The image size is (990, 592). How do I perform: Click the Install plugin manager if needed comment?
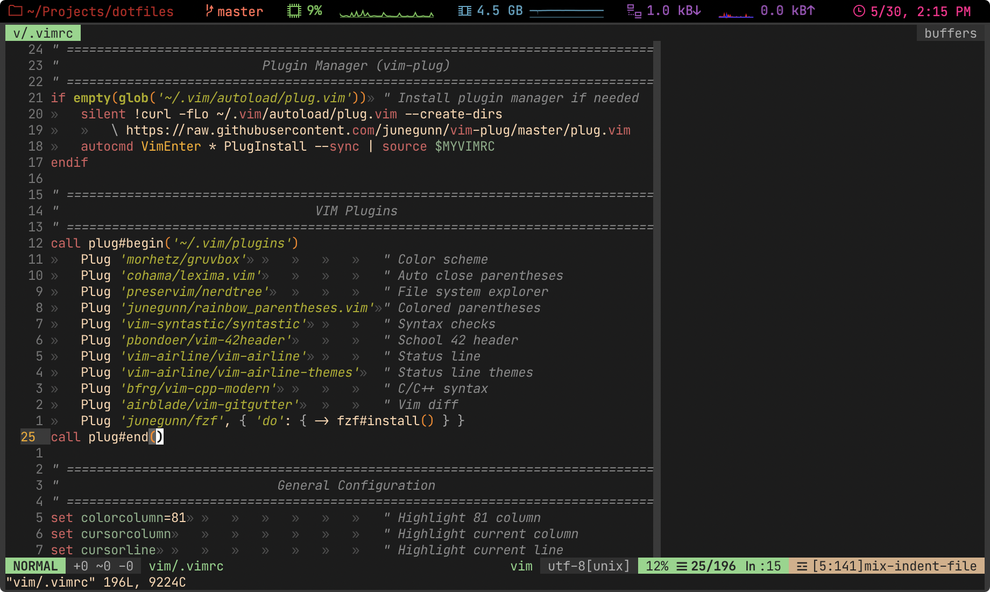coord(511,98)
